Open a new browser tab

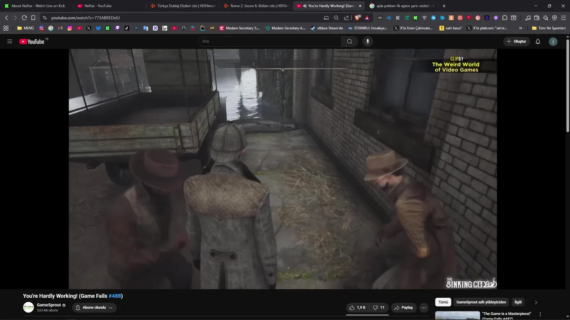tap(444, 6)
